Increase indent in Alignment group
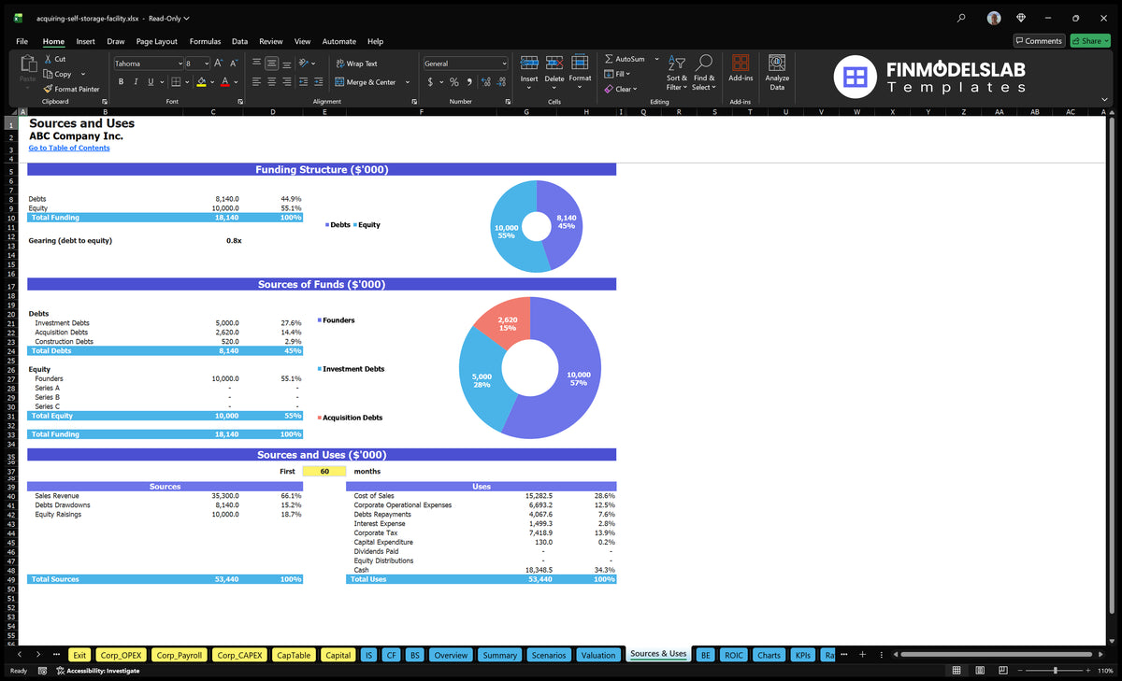Screen dimensions: 1122x681 (319, 82)
